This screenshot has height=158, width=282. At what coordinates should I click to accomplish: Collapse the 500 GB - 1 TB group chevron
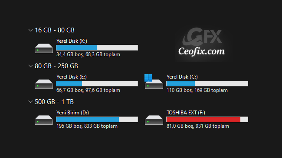tap(30, 102)
